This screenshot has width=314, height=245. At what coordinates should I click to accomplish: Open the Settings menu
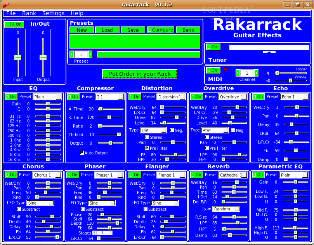click(53, 13)
